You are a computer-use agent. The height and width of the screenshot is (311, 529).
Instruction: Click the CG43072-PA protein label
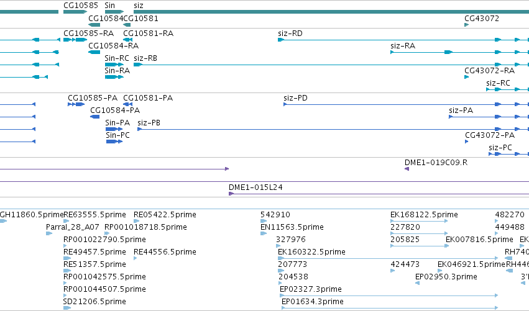pyautogui.click(x=490, y=135)
